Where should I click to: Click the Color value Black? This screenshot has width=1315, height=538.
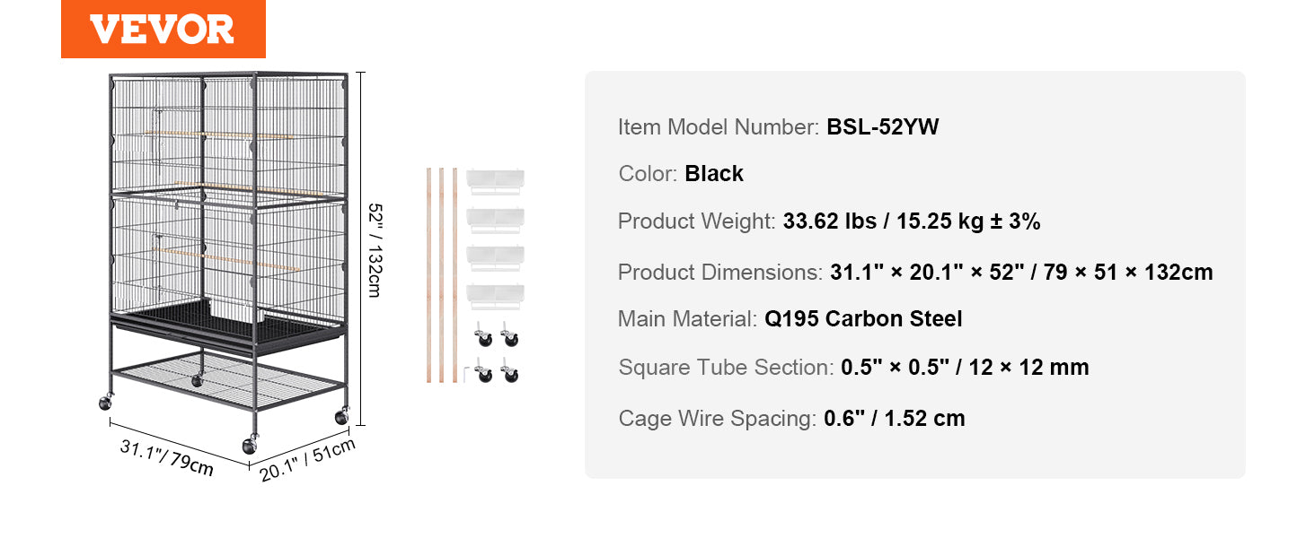tap(714, 173)
